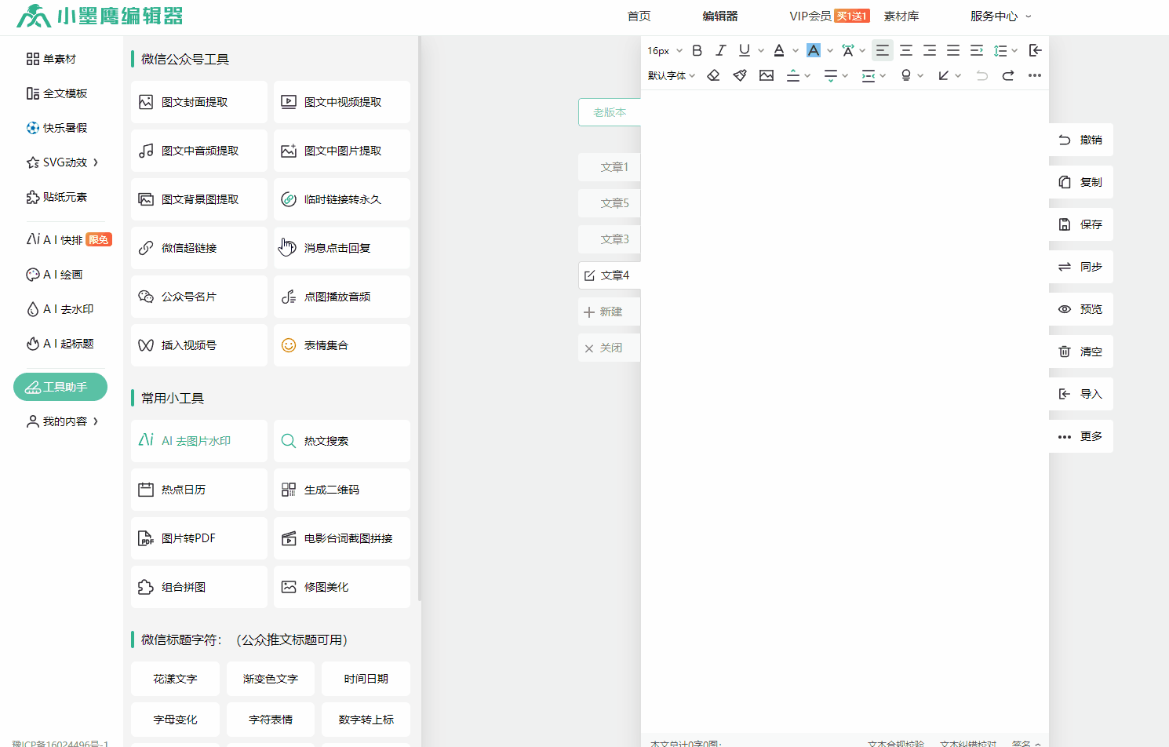Screen dimensions: 1169x747
Task: Justify text alignment
Action: click(x=953, y=50)
